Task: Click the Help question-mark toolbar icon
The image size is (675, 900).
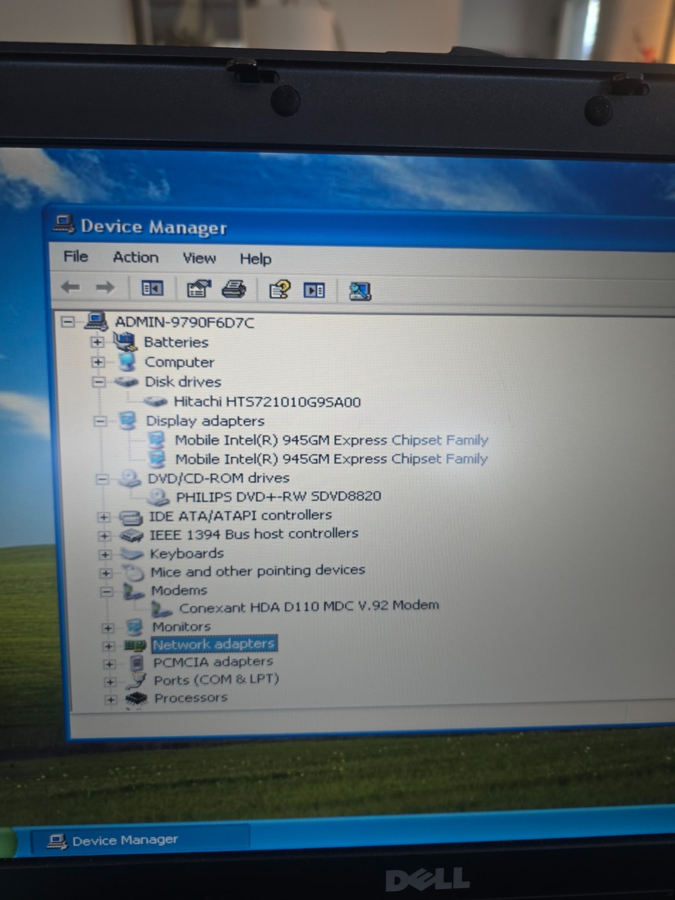Action: pos(280,290)
